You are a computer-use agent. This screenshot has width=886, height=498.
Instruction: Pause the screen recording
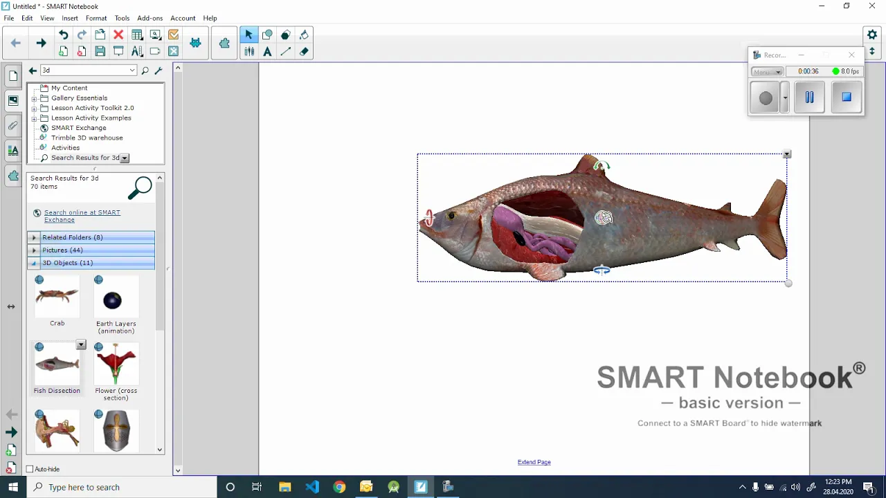click(x=809, y=98)
